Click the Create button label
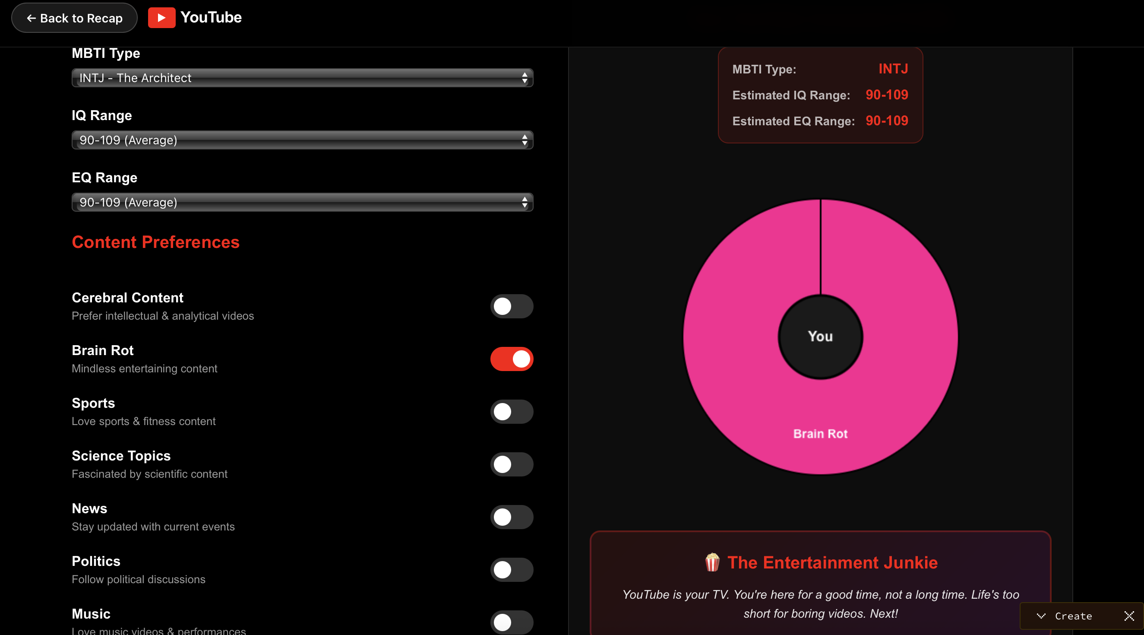This screenshot has height=635, width=1144. 1073,616
